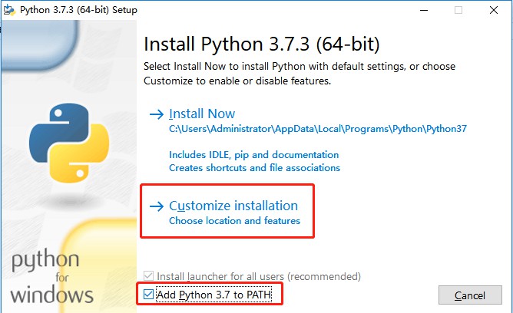The image size is (513, 313).
Task: Click 'Choose location and features' subtitle
Action: coord(234,221)
